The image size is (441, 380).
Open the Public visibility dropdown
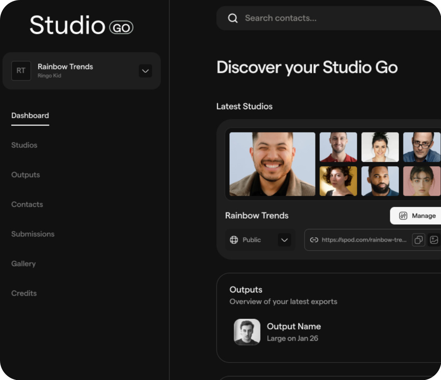pos(284,240)
